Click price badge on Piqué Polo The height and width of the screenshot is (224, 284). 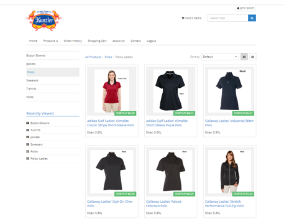tap(184, 113)
